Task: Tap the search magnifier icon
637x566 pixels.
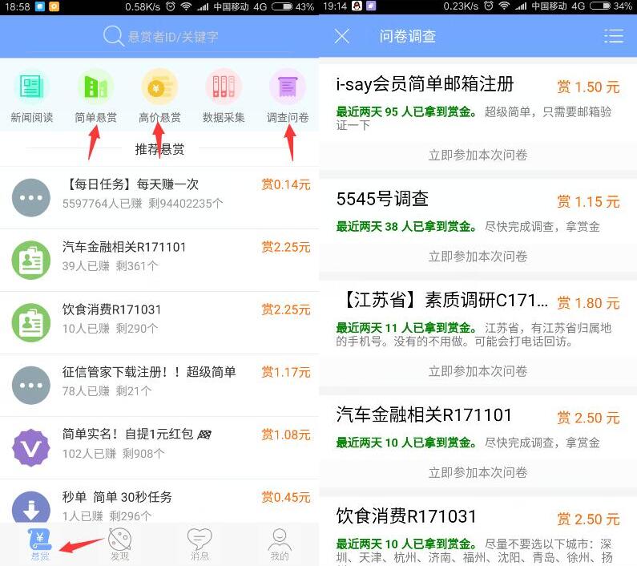Action: click(114, 36)
